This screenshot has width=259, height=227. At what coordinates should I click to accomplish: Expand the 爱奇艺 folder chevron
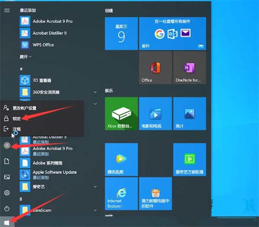[95, 187]
